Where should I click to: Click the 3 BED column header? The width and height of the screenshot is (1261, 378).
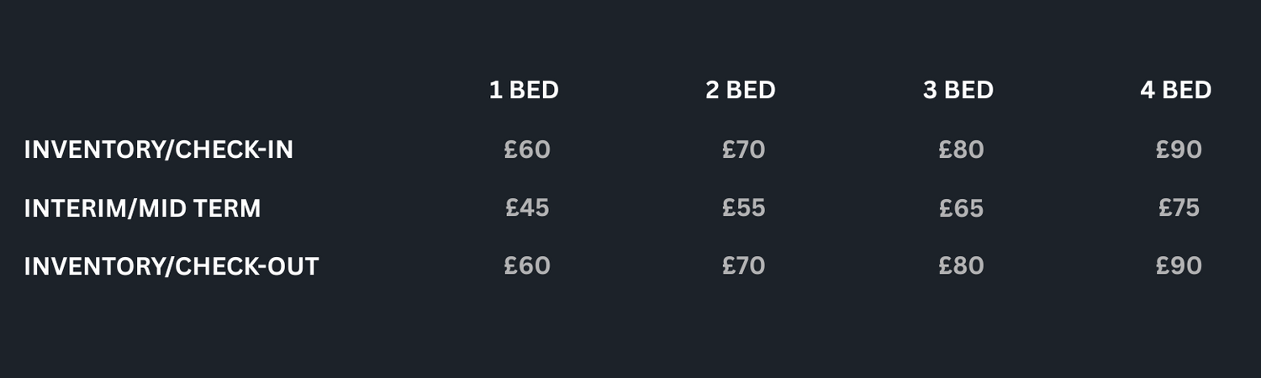958,90
